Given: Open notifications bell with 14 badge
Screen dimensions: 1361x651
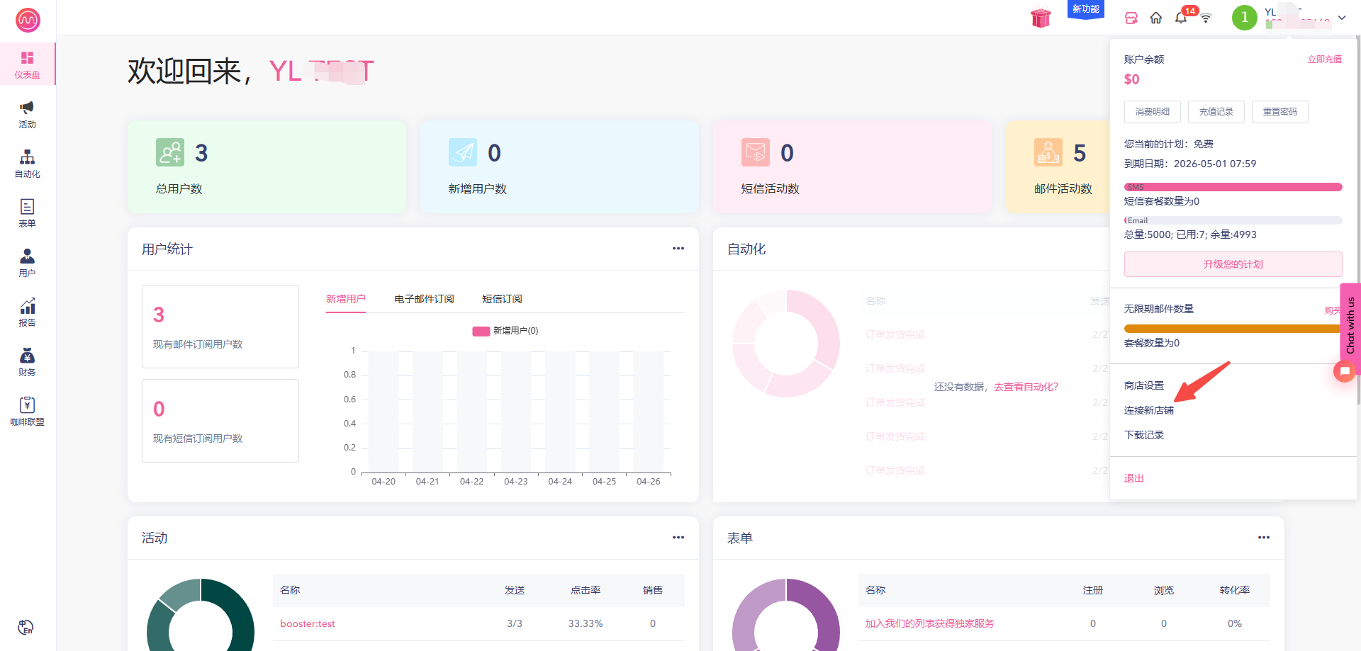Looking at the screenshot, I should [1181, 18].
